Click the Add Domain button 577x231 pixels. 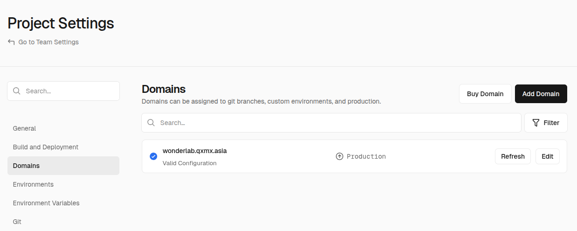click(x=541, y=94)
